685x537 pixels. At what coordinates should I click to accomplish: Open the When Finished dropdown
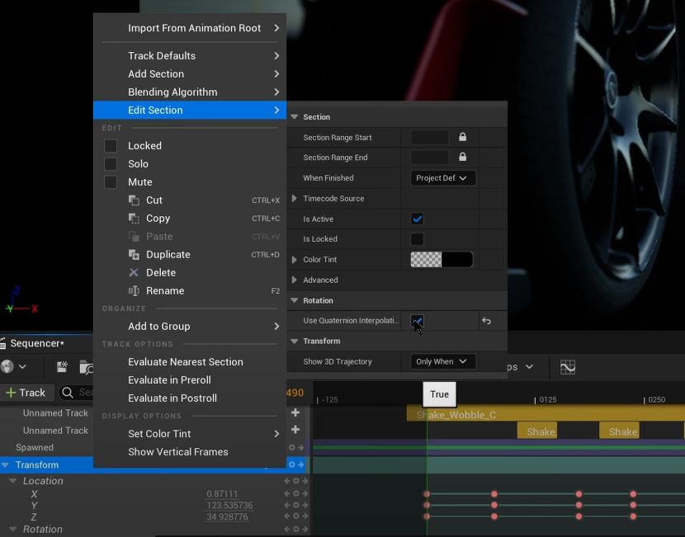(x=442, y=178)
